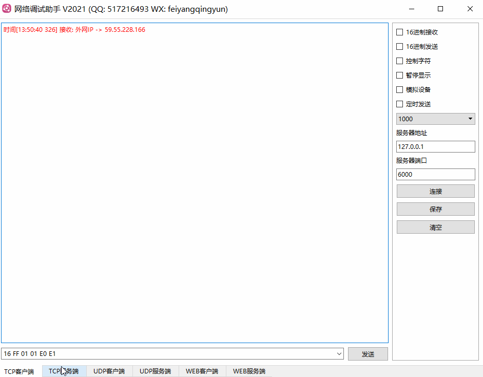Expand the send data combo box arrow
This screenshot has width=483, height=377.
(x=339, y=354)
